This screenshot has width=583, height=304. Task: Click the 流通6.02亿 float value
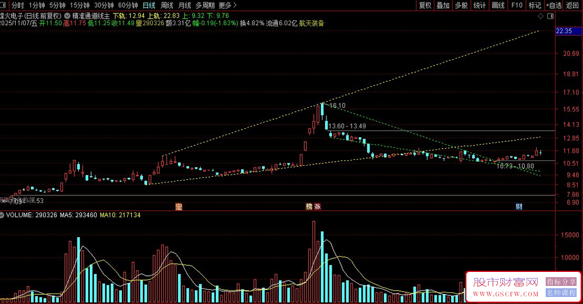[x=282, y=23]
